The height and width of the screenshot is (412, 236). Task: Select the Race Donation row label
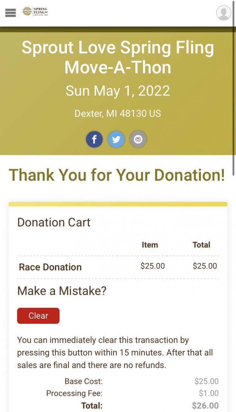(x=50, y=267)
